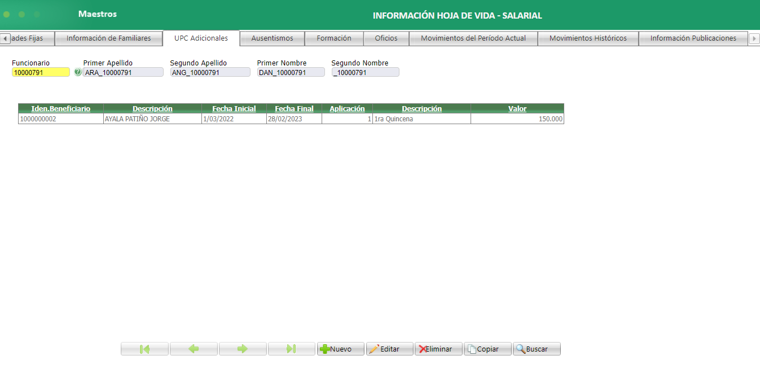Image resolution: width=760 pixels, height=373 pixels.
Task: Select the Oficios tab
Action: coord(386,38)
